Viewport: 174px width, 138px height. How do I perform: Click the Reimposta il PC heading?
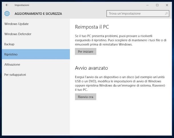[92, 27]
